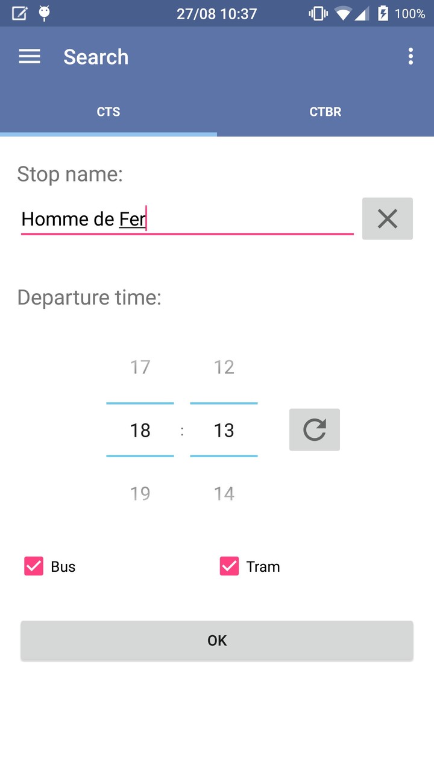Tap the battery icon in status bar
The height and width of the screenshot is (772, 434).
coord(383,13)
